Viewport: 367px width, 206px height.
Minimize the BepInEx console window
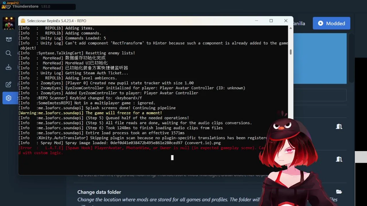(257, 21)
